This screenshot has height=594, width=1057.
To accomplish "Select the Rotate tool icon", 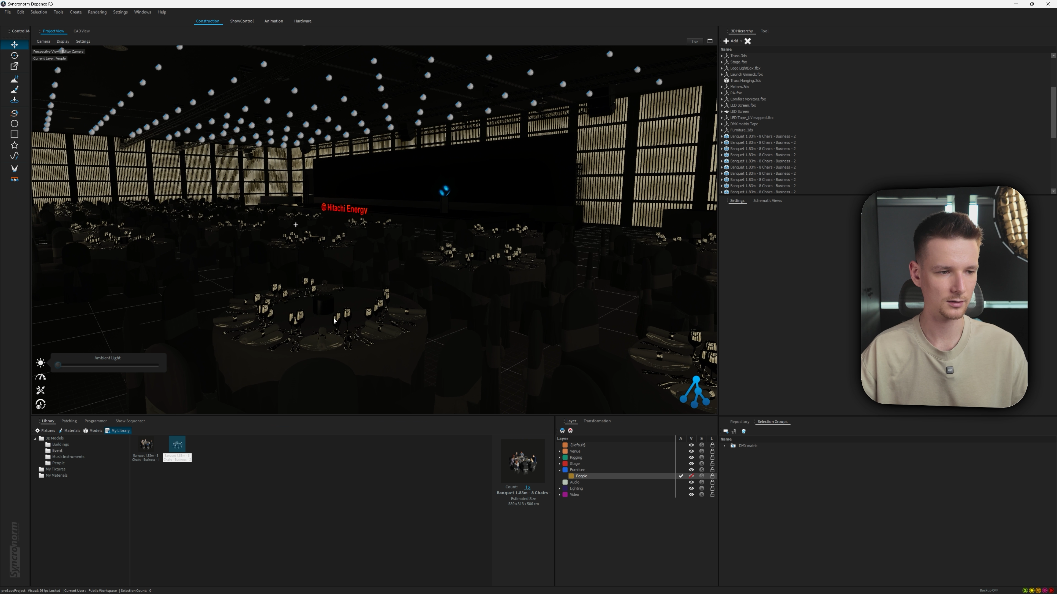I will (14, 55).
